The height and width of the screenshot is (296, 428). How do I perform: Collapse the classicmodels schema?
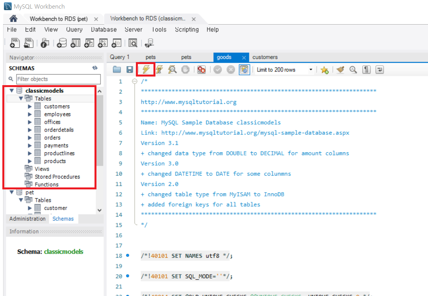tap(11, 91)
